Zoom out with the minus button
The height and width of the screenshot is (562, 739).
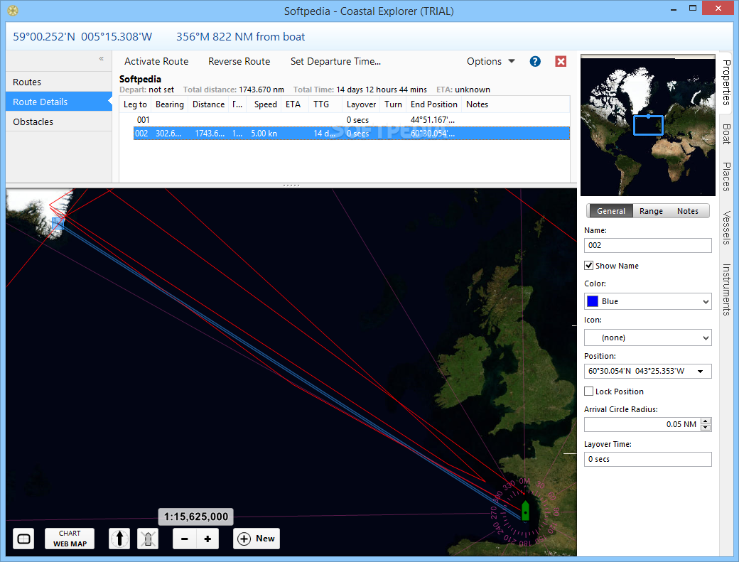184,539
